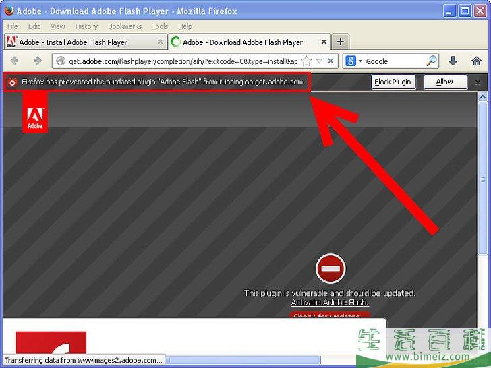The width and height of the screenshot is (491, 368).
Task: Maximize the Firefox window
Action: point(465,11)
